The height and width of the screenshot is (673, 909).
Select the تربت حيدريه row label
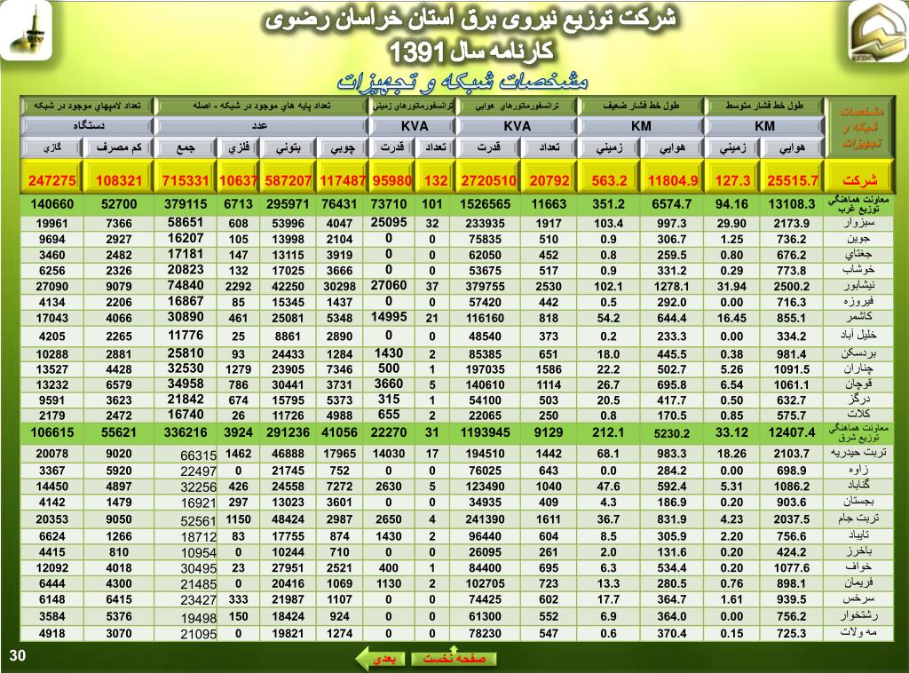pos(858,453)
